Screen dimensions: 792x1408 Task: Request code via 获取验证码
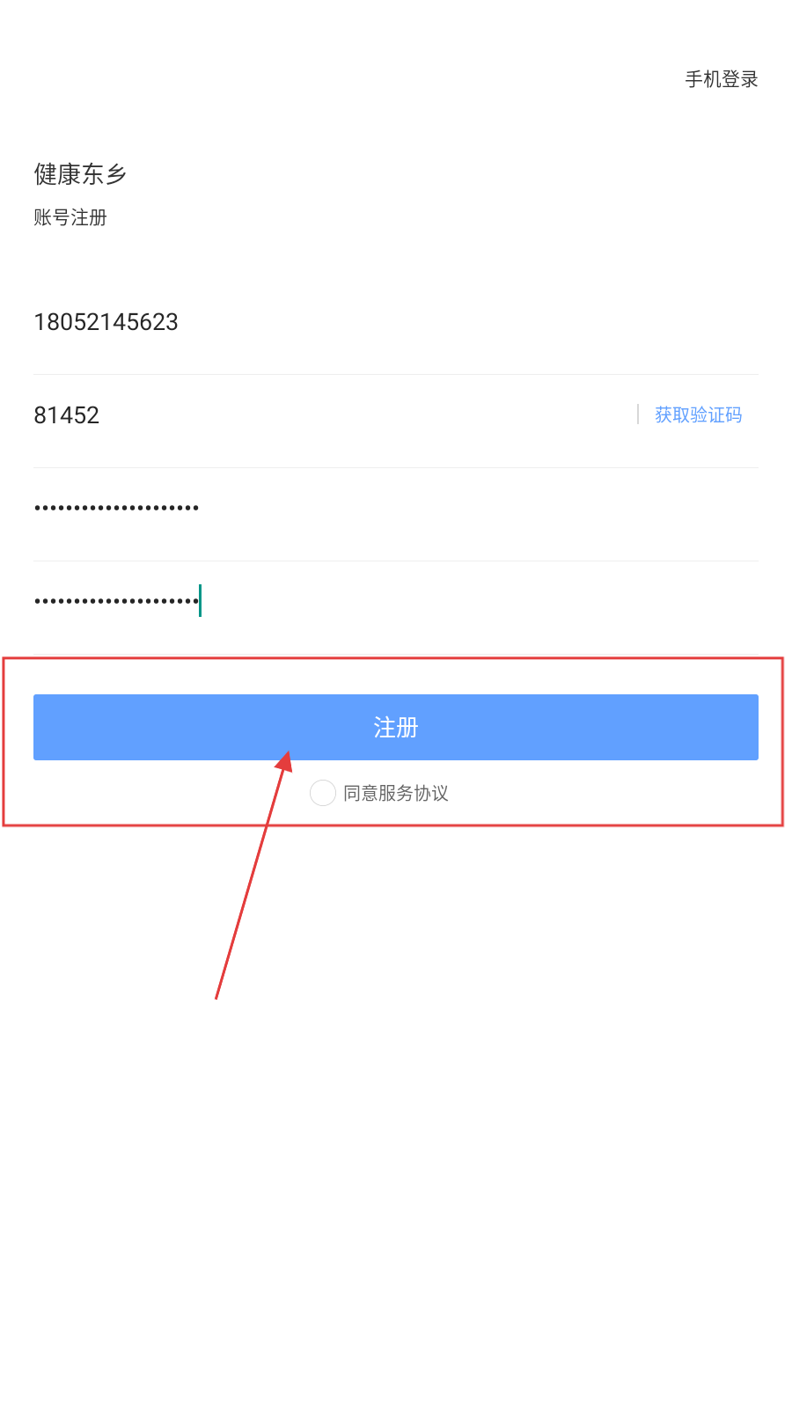[x=698, y=414]
